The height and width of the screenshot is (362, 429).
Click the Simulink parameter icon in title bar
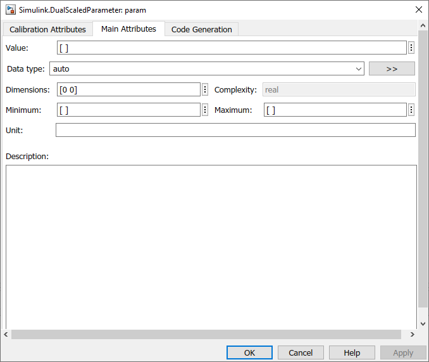tap(11, 10)
